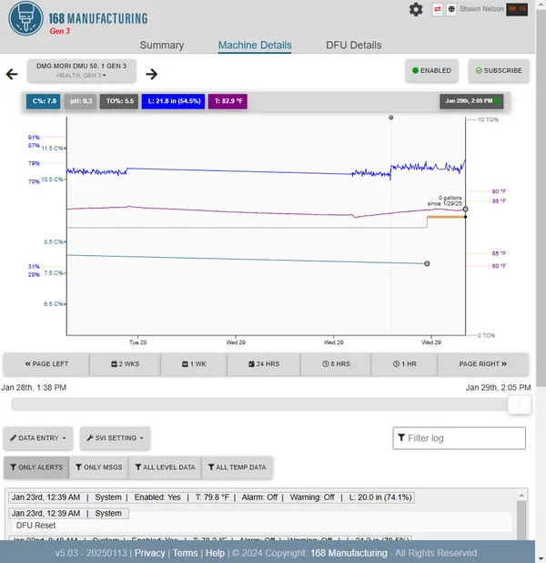The height and width of the screenshot is (563, 546).
Task: Go to next machine with right arrow
Action: [x=152, y=75]
